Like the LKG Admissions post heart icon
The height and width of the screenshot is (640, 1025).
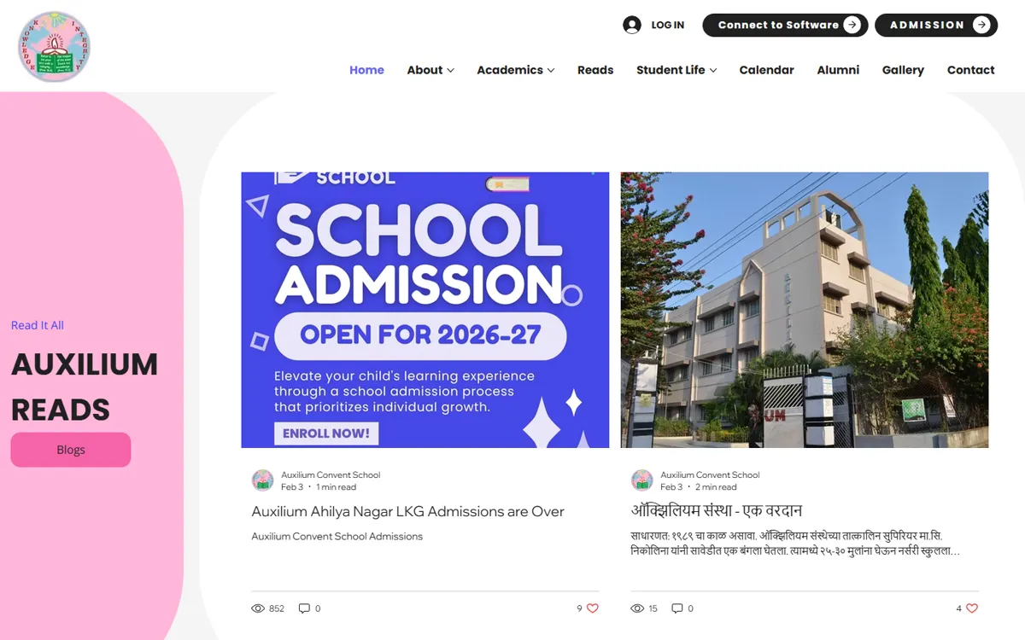[x=593, y=608]
